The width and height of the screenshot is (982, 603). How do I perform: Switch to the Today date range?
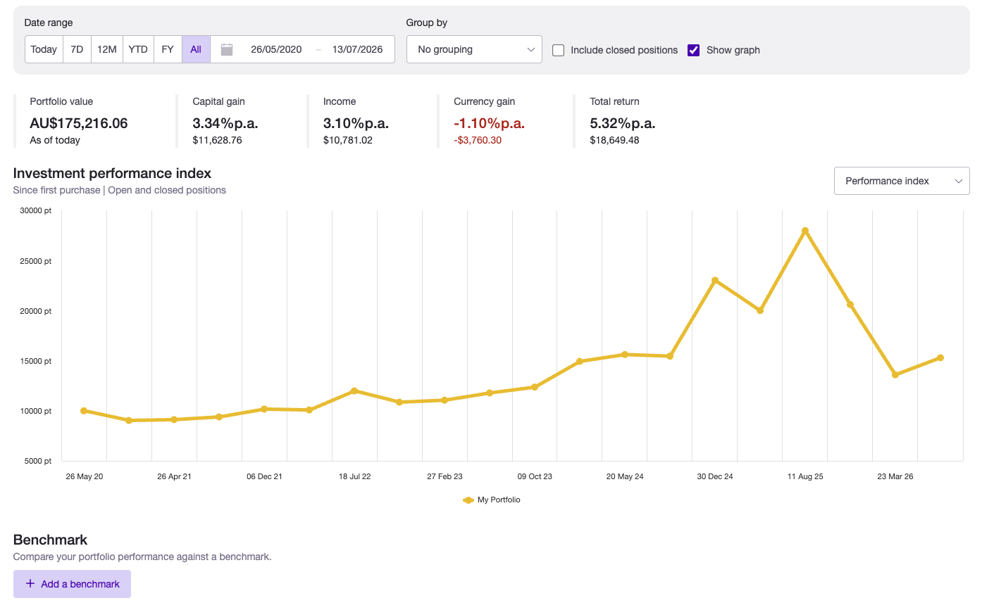pyautogui.click(x=44, y=49)
